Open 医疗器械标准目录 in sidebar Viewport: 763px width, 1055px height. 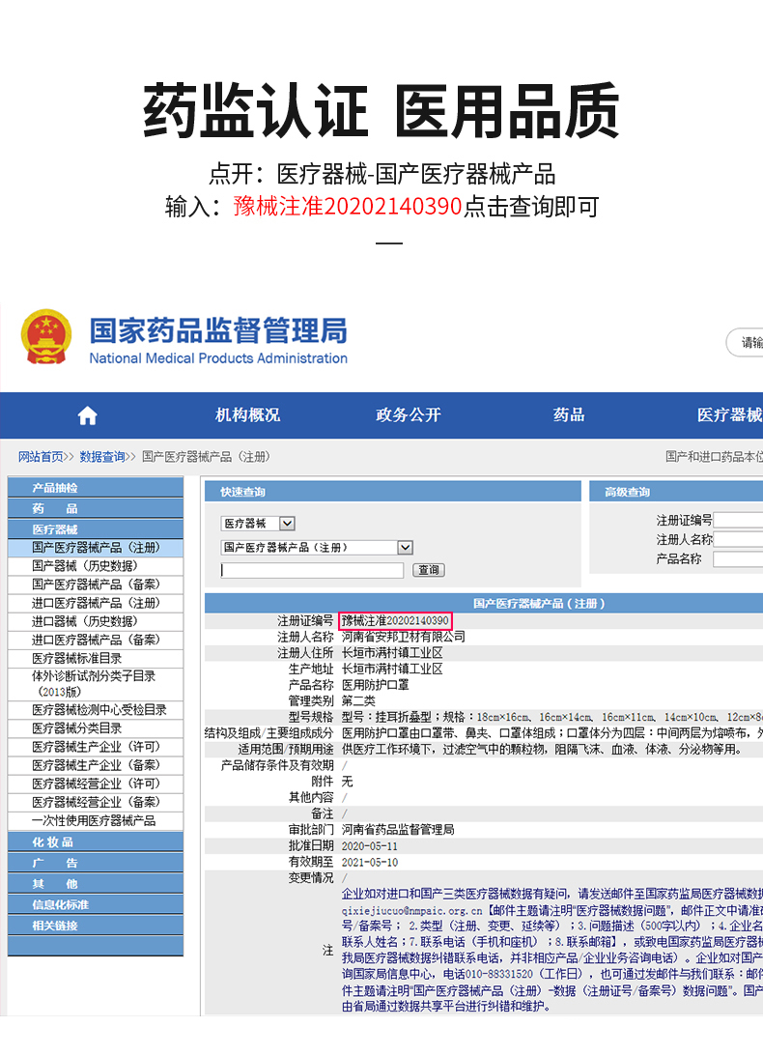click(96, 659)
